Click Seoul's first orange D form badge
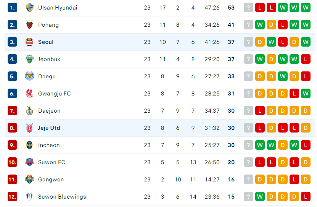Viewport: 317px width, 207px height. (260, 42)
